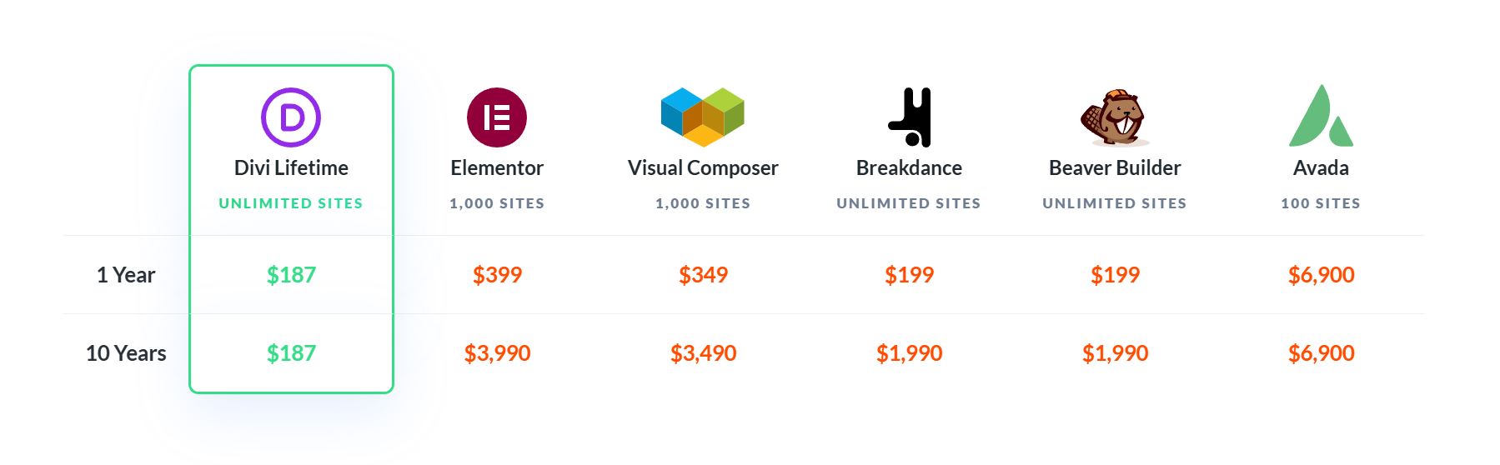Click Avada's $6,900 ten-year price
Viewport: 1500px width, 465px height.
[1321, 353]
